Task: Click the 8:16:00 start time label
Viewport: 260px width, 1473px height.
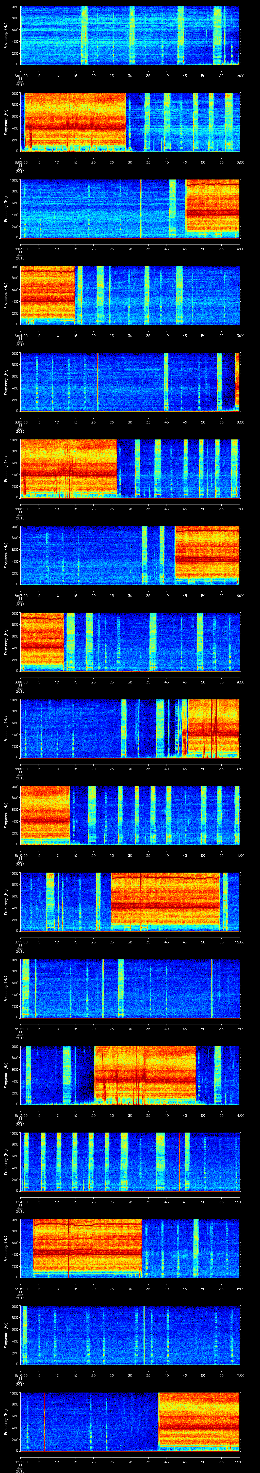Action: [x=21, y=1375]
